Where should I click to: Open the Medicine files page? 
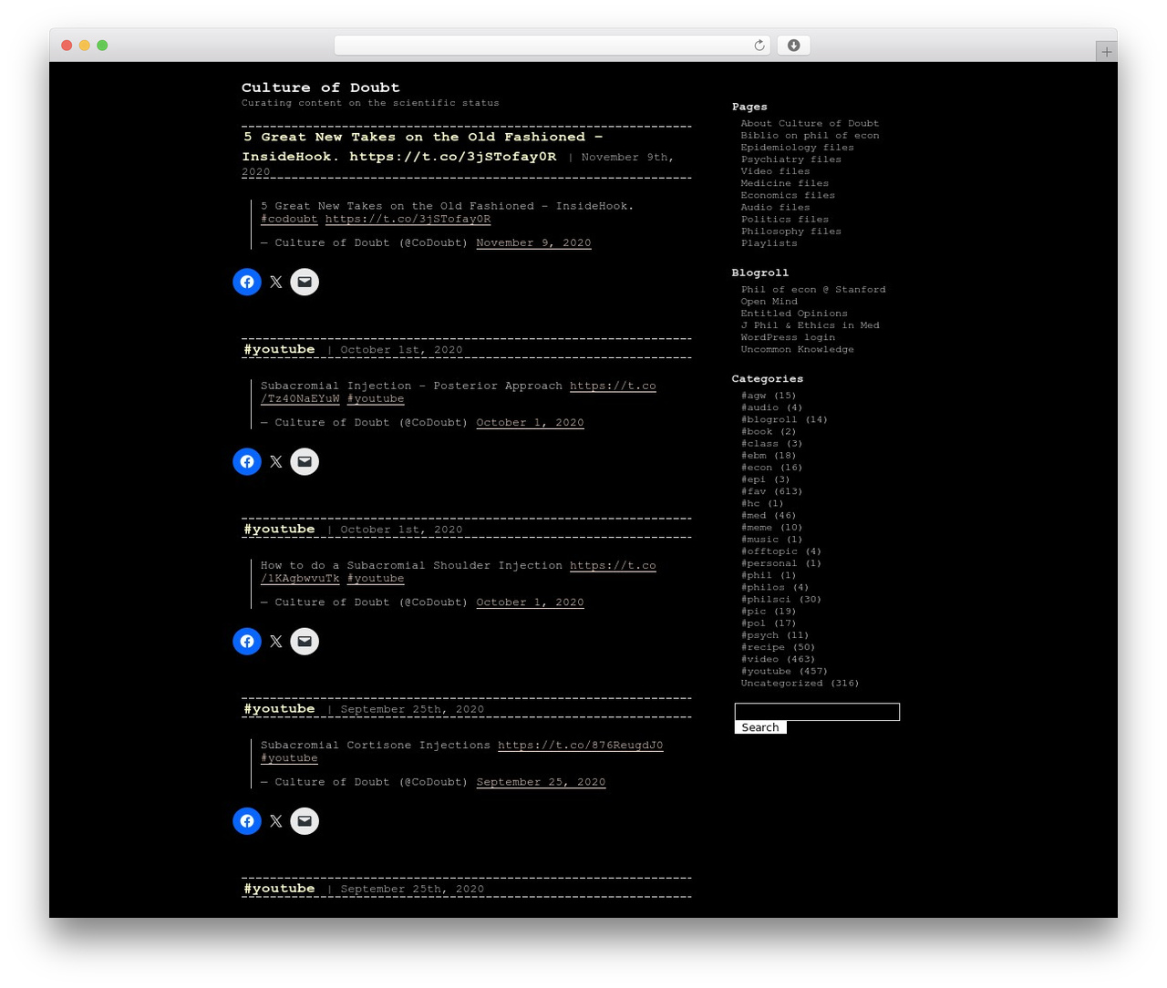pyautogui.click(x=784, y=182)
